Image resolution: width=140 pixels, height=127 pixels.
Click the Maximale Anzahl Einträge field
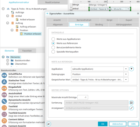[83, 97]
